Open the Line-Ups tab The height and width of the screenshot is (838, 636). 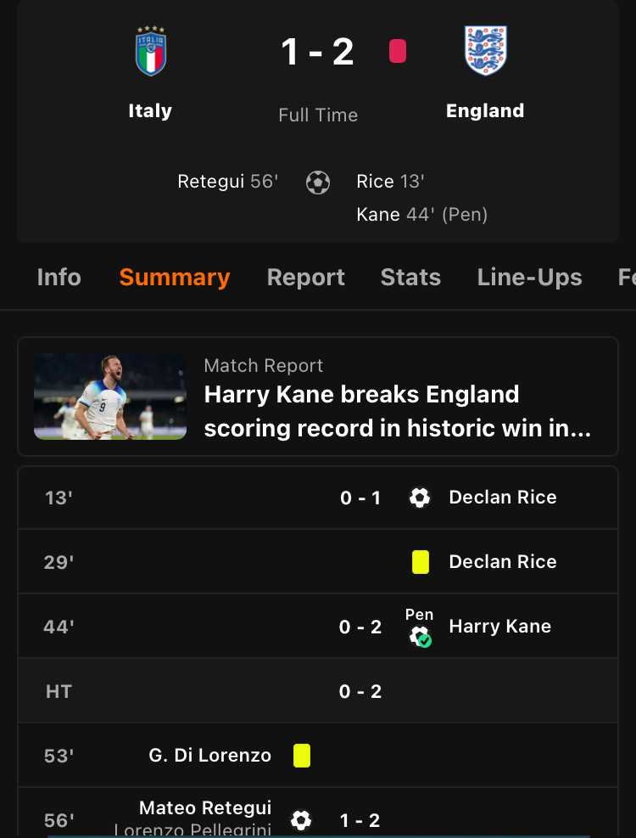pyautogui.click(x=529, y=278)
